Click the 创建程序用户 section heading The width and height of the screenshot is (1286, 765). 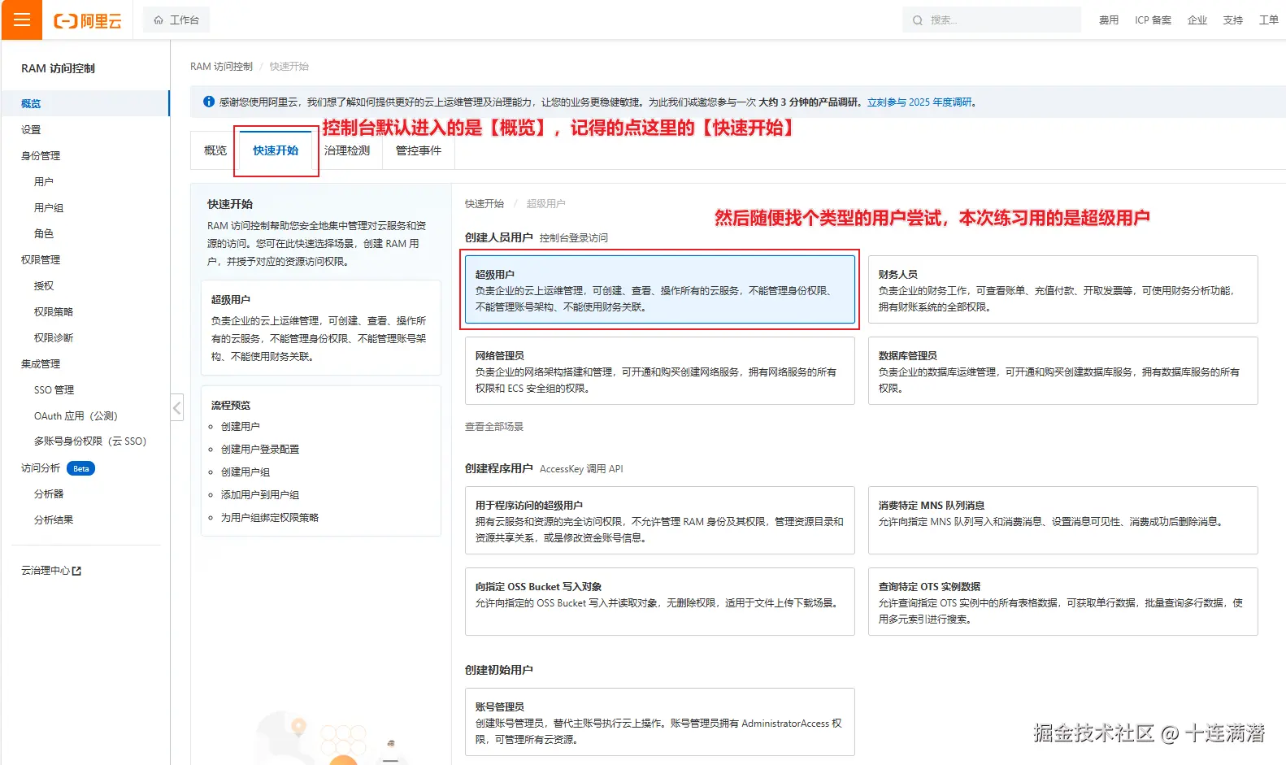tap(499, 468)
